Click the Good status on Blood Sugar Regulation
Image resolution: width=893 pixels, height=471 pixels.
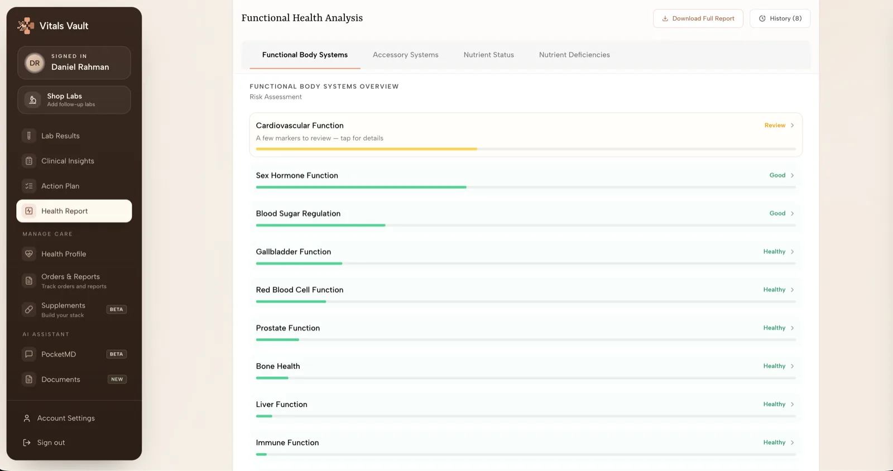click(777, 214)
